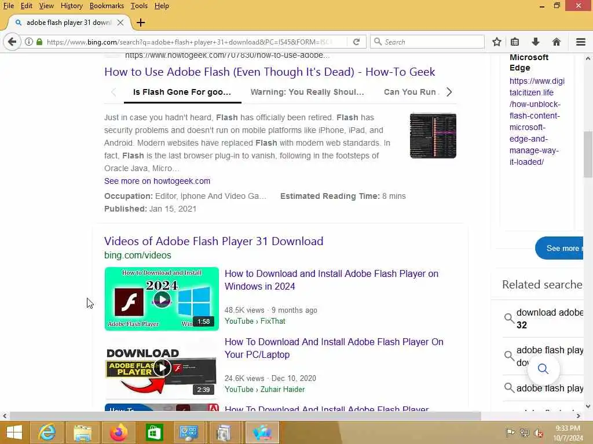Open the Control Panel taskbar icon
Screen dimensions: 593x444
pos(188,432)
